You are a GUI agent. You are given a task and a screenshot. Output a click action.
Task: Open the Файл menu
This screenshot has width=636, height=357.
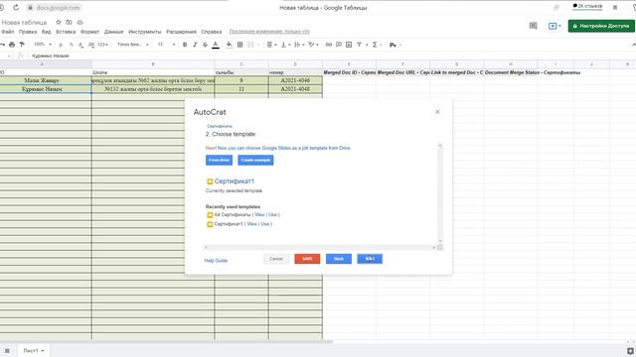tap(8, 32)
